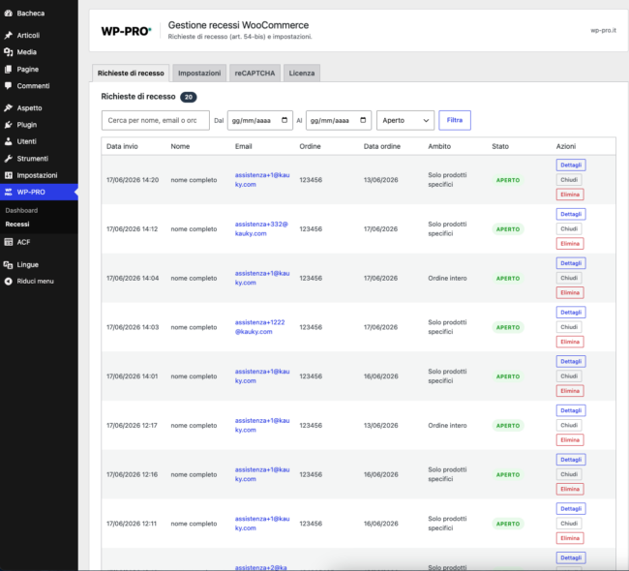The image size is (629, 571).
Task: Open calendar picker in the Al date field
Action: coord(363,120)
